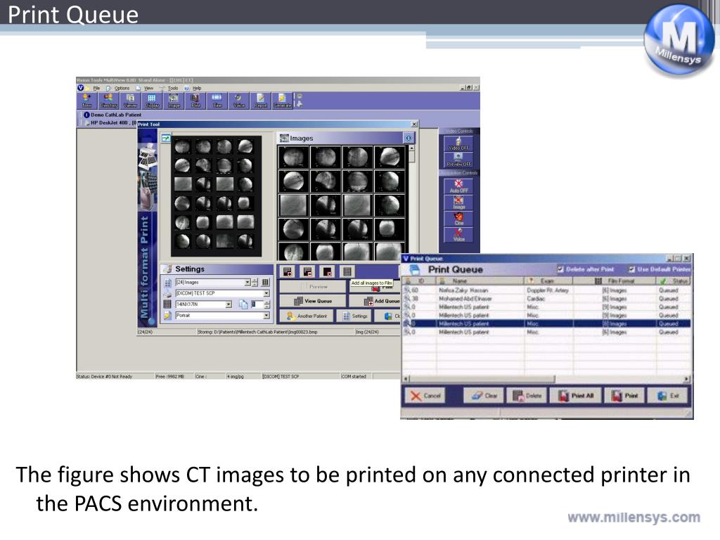Open the File menu
The width and height of the screenshot is (720, 540).
(x=96, y=88)
